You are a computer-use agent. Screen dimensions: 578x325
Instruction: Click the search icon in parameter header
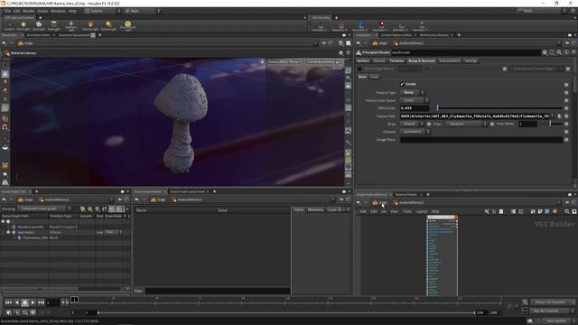click(x=559, y=52)
